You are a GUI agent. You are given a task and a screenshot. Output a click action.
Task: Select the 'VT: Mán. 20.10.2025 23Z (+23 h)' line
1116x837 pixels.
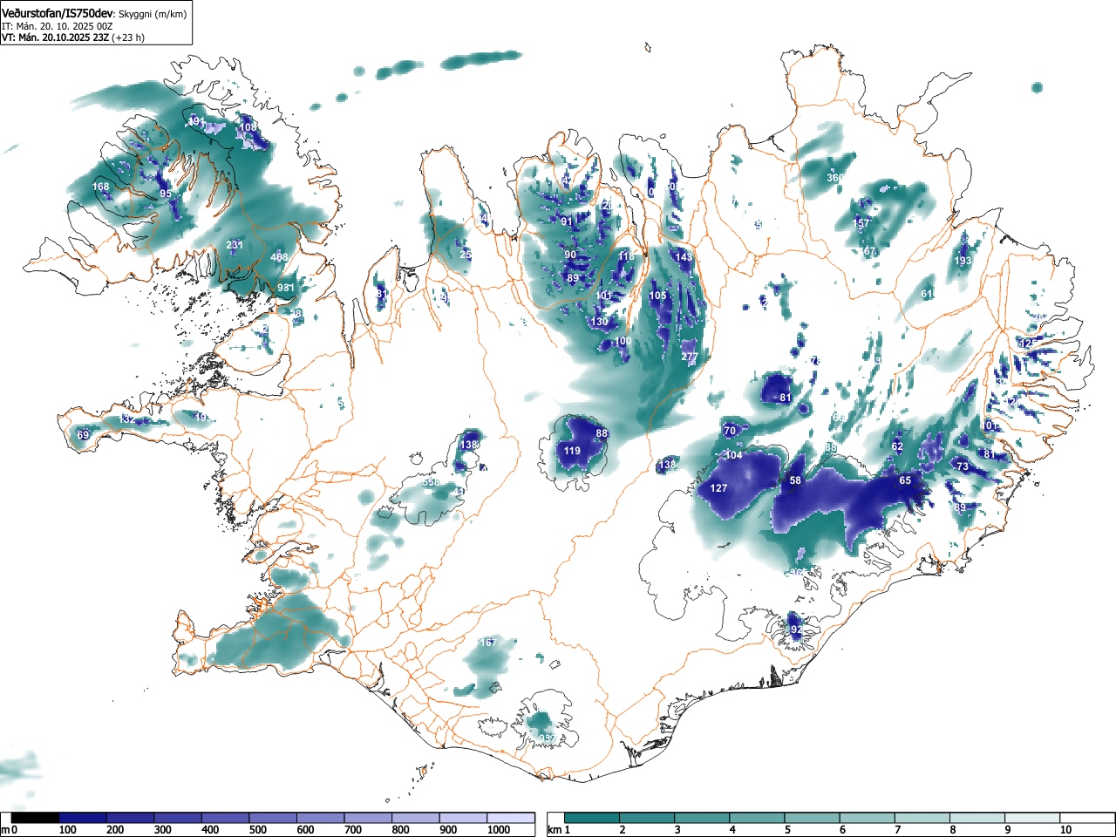[73, 37]
